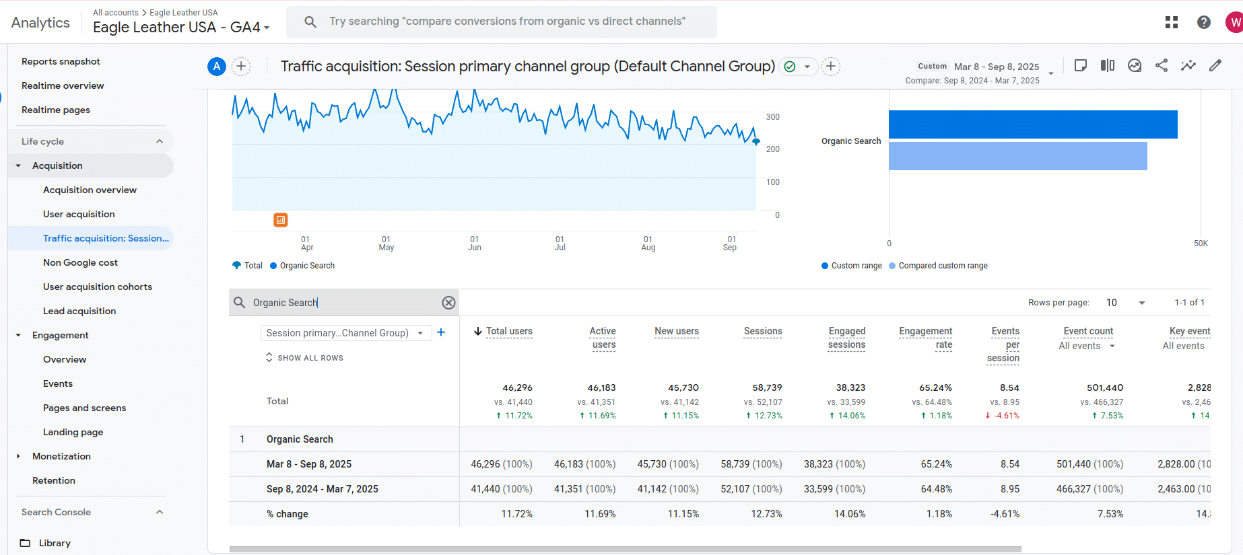Image resolution: width=1243 pixels, height=555 pixels.
Task: Open the date range picker dropdown
Action: pyautogui.click(x=1050, y=73)
